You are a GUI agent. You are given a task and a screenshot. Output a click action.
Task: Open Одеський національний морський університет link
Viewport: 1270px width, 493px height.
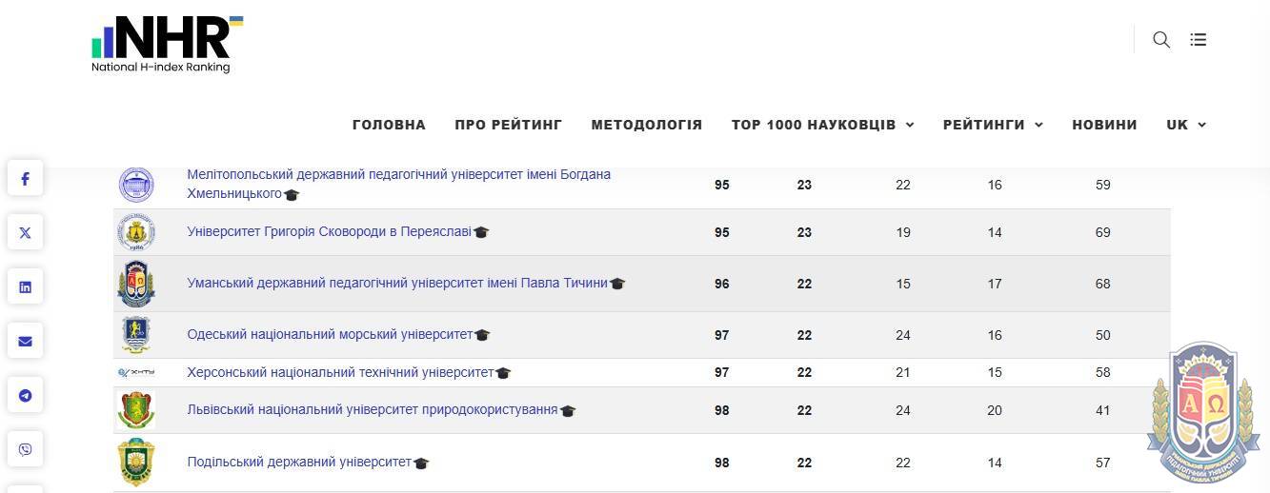coord(330,334)
